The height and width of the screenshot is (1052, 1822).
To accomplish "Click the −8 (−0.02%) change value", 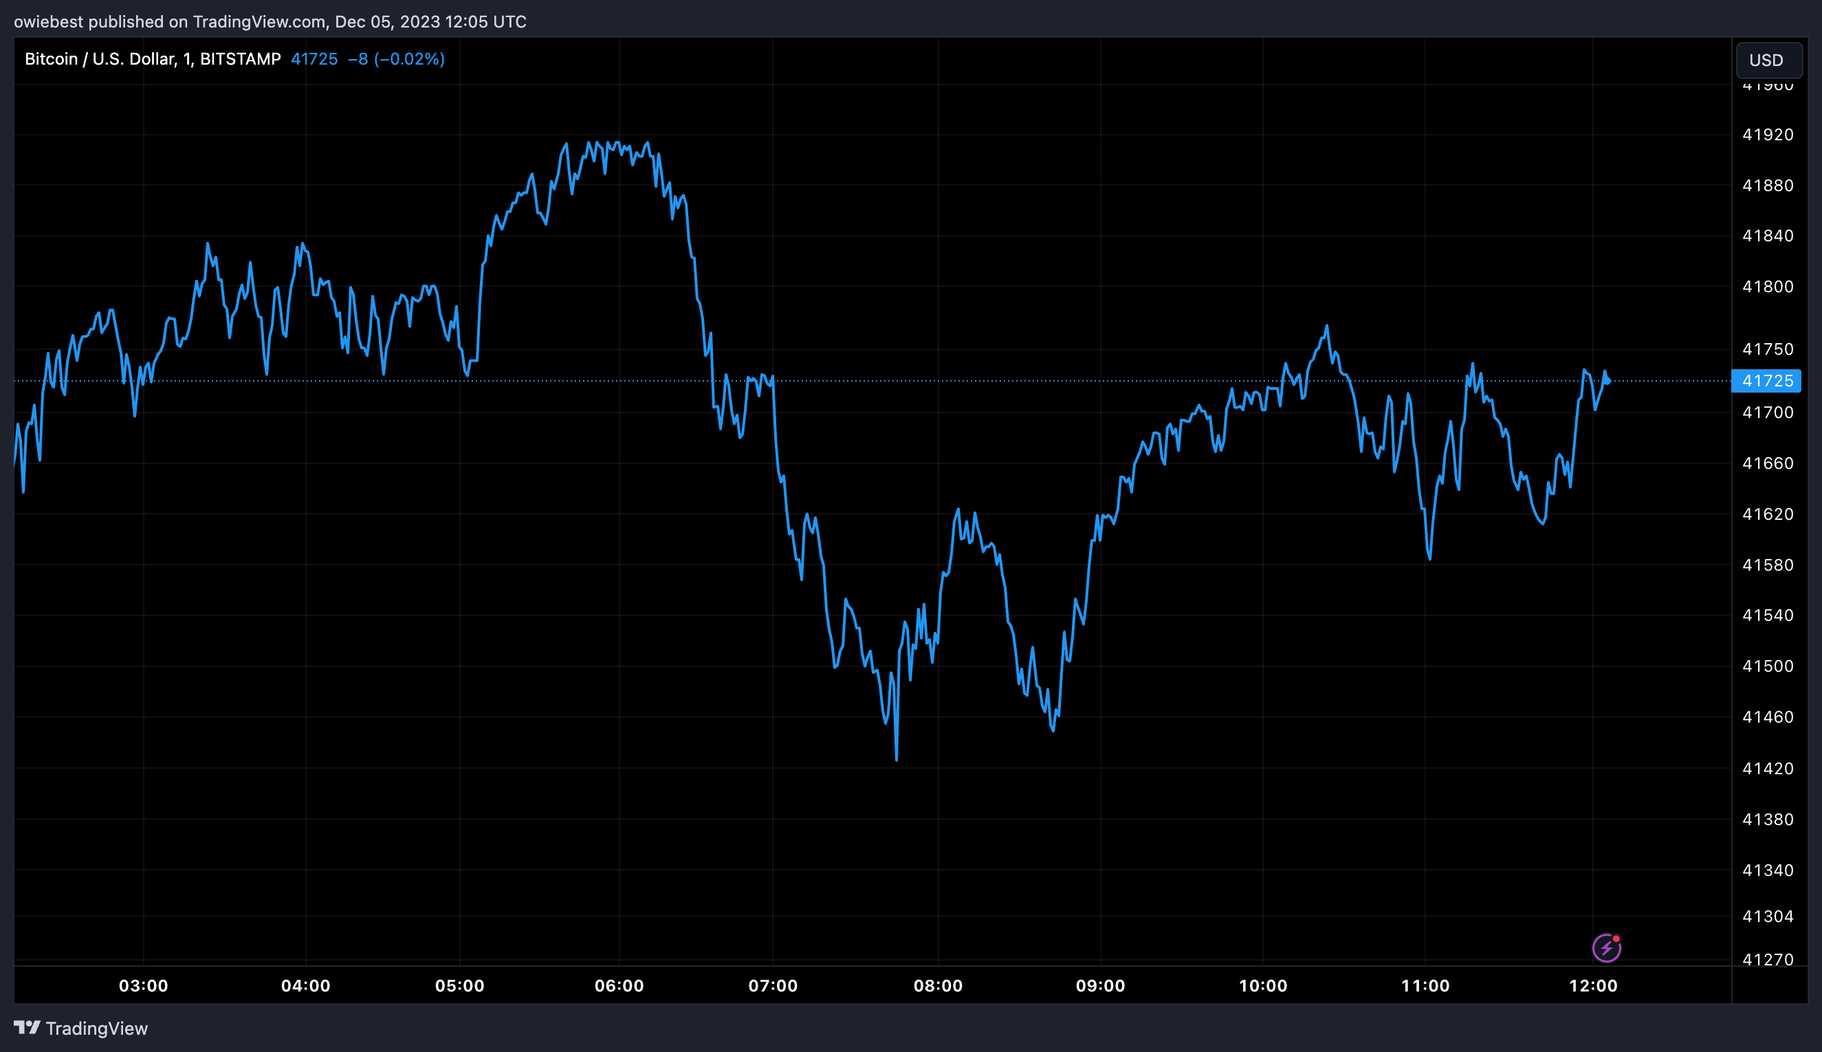I will pos(396,59).
